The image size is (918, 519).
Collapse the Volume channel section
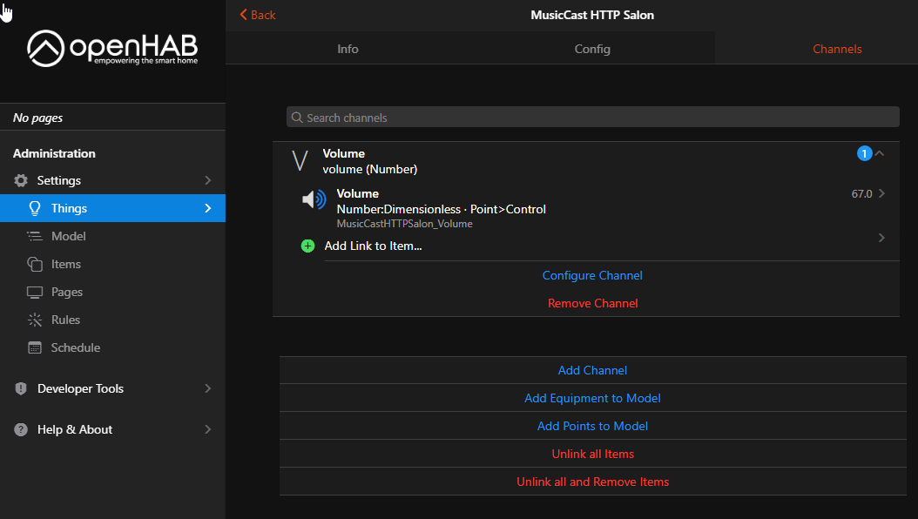click(880, 153)
